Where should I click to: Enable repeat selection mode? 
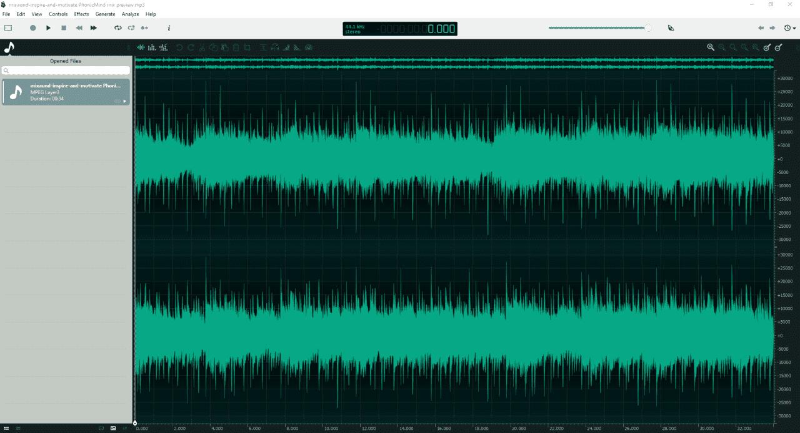(x=131, y=28)
